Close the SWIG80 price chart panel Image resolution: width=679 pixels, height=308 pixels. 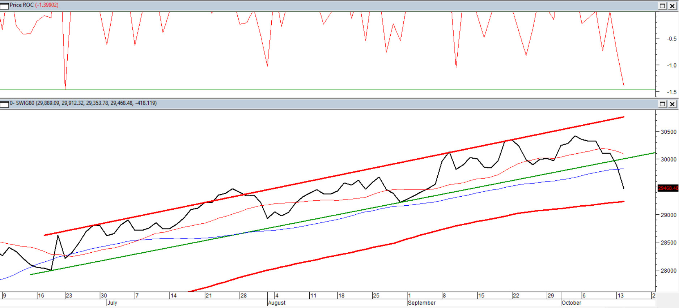pos(672,104)
